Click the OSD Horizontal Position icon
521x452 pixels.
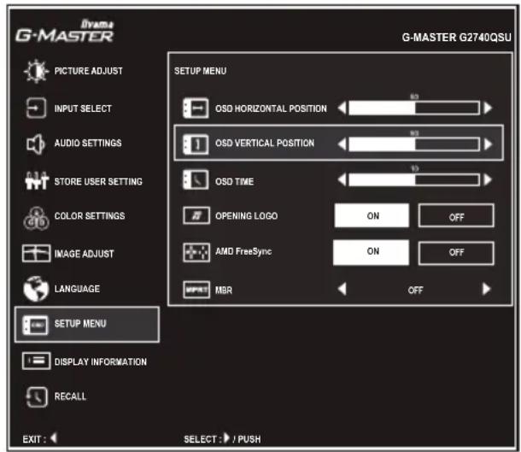(x=196, y=108)
